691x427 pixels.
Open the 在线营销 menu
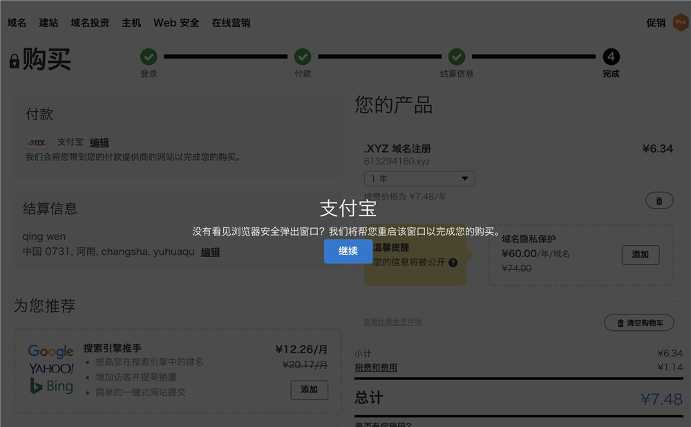(x=231, y=23)
